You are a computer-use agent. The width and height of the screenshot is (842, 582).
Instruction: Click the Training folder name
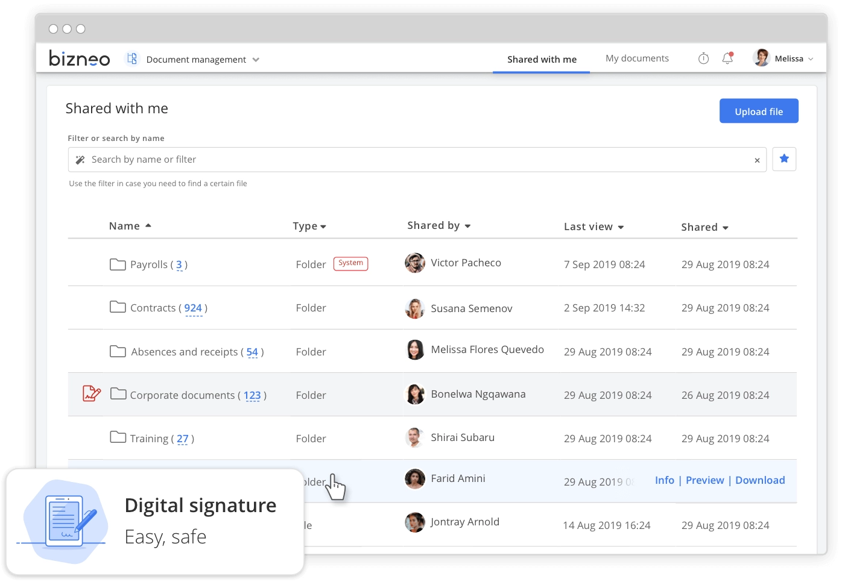(149, 439)
